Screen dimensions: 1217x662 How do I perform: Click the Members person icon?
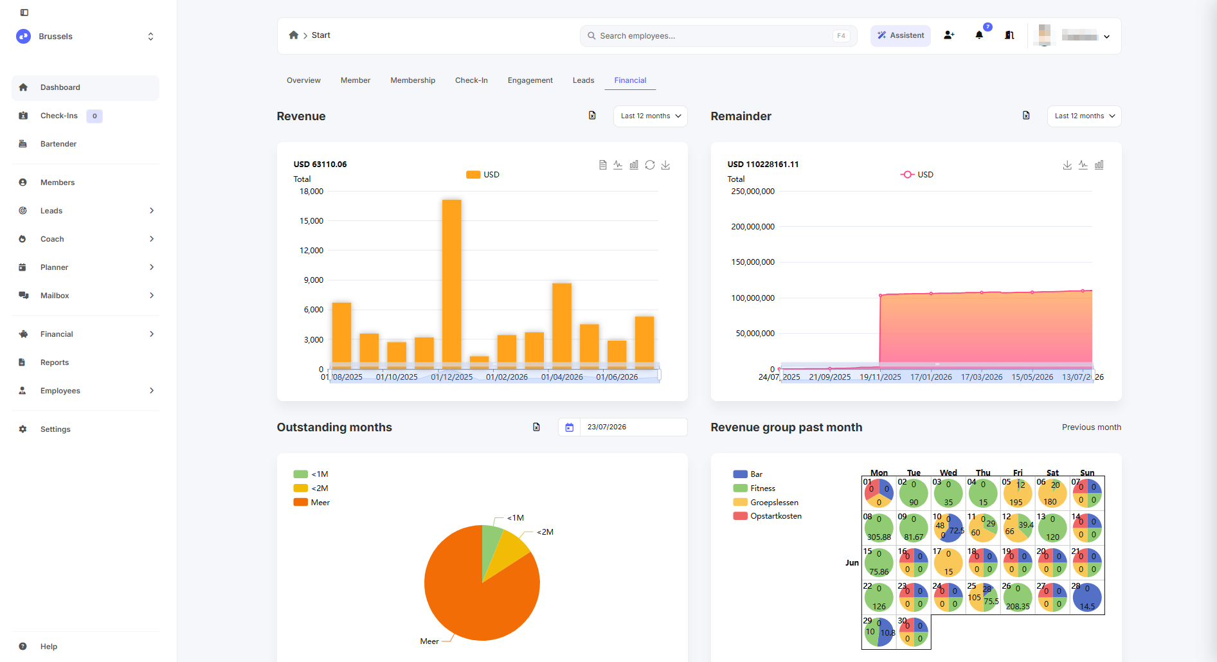pyautogui.click(x=23, y=183)
